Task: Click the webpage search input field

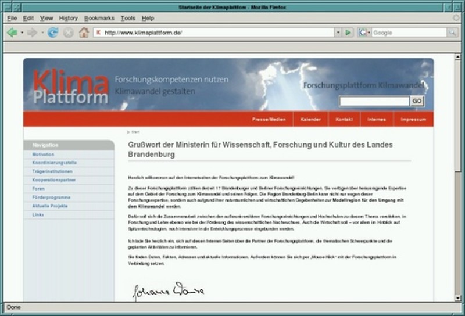Action: click(374, 101)
